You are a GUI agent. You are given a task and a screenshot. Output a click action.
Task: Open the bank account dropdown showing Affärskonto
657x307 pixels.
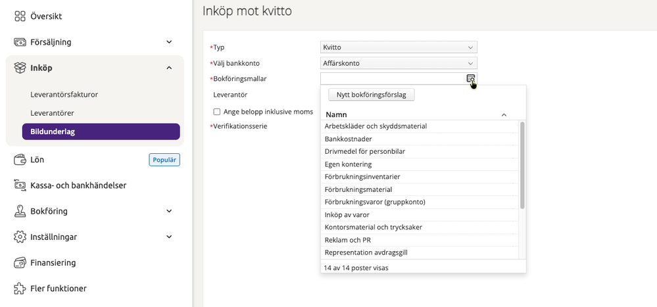399,63
